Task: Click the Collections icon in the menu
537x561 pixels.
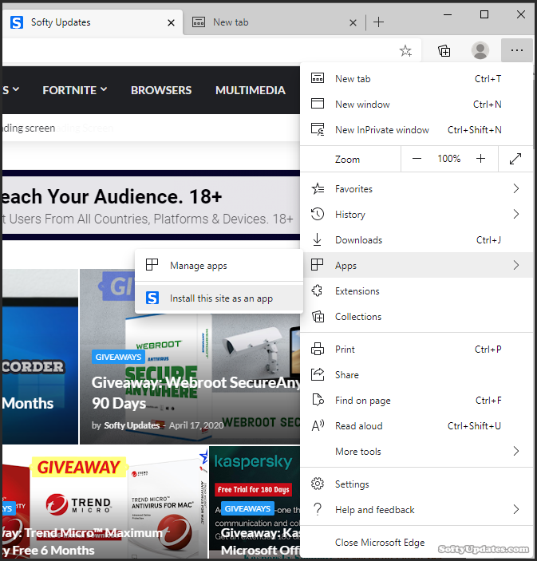Action: [x=318, y=316]
